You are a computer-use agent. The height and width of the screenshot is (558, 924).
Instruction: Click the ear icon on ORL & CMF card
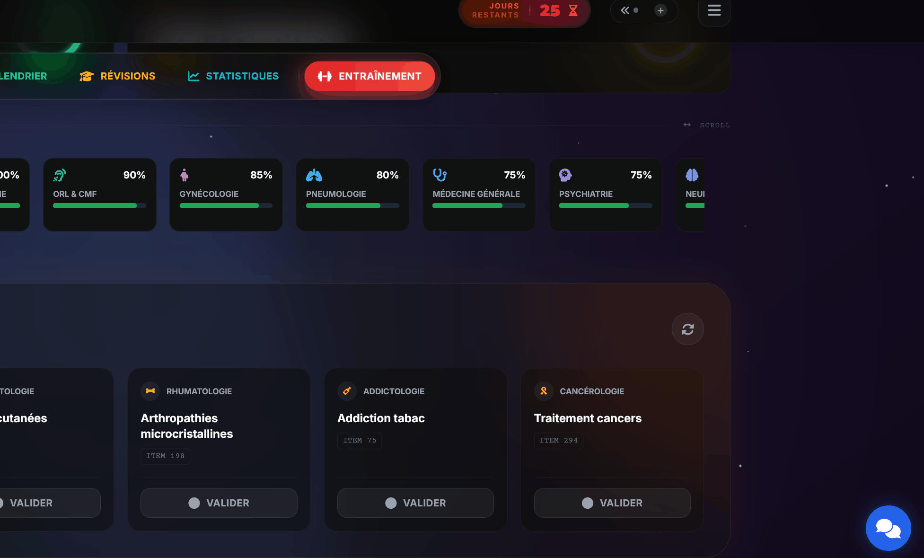tap(60, 175)
